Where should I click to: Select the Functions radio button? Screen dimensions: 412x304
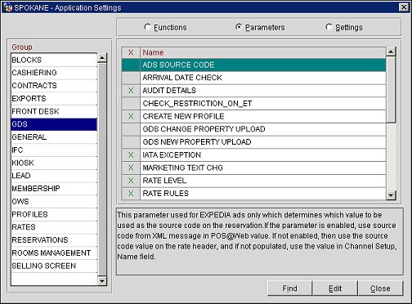tap(147, 27)
